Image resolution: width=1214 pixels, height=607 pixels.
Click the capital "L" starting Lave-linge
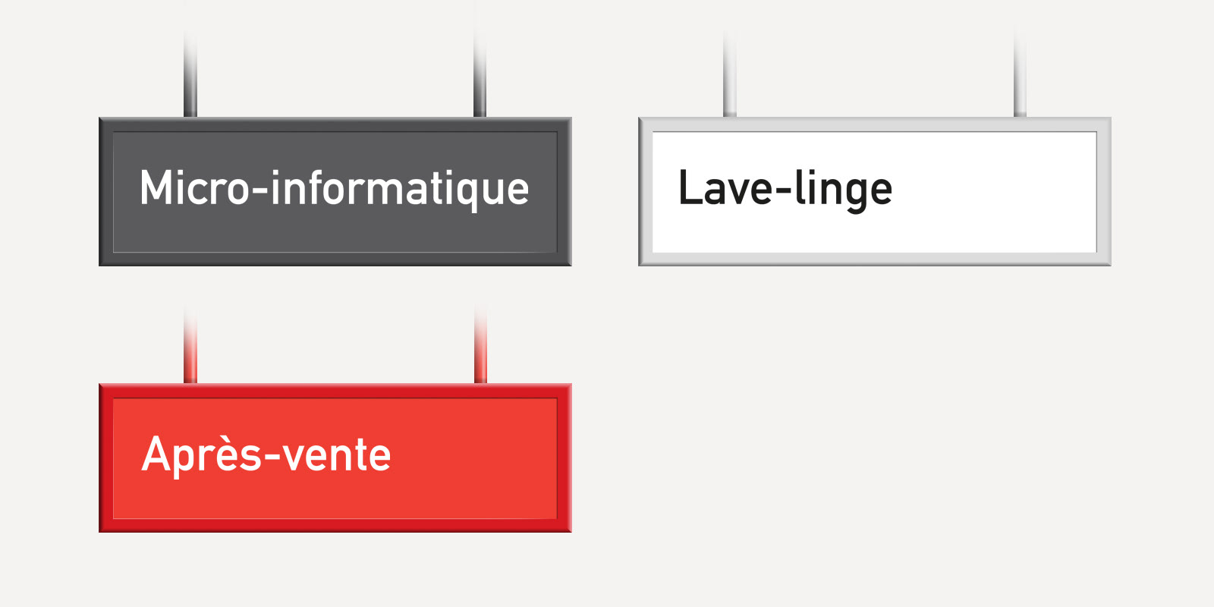click(x=690, y=187)
